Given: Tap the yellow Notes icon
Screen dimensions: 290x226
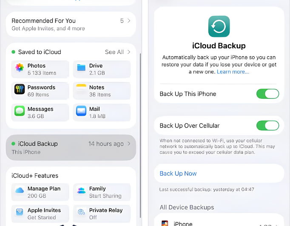Looking at the screenshot, I should coord(81,89).
